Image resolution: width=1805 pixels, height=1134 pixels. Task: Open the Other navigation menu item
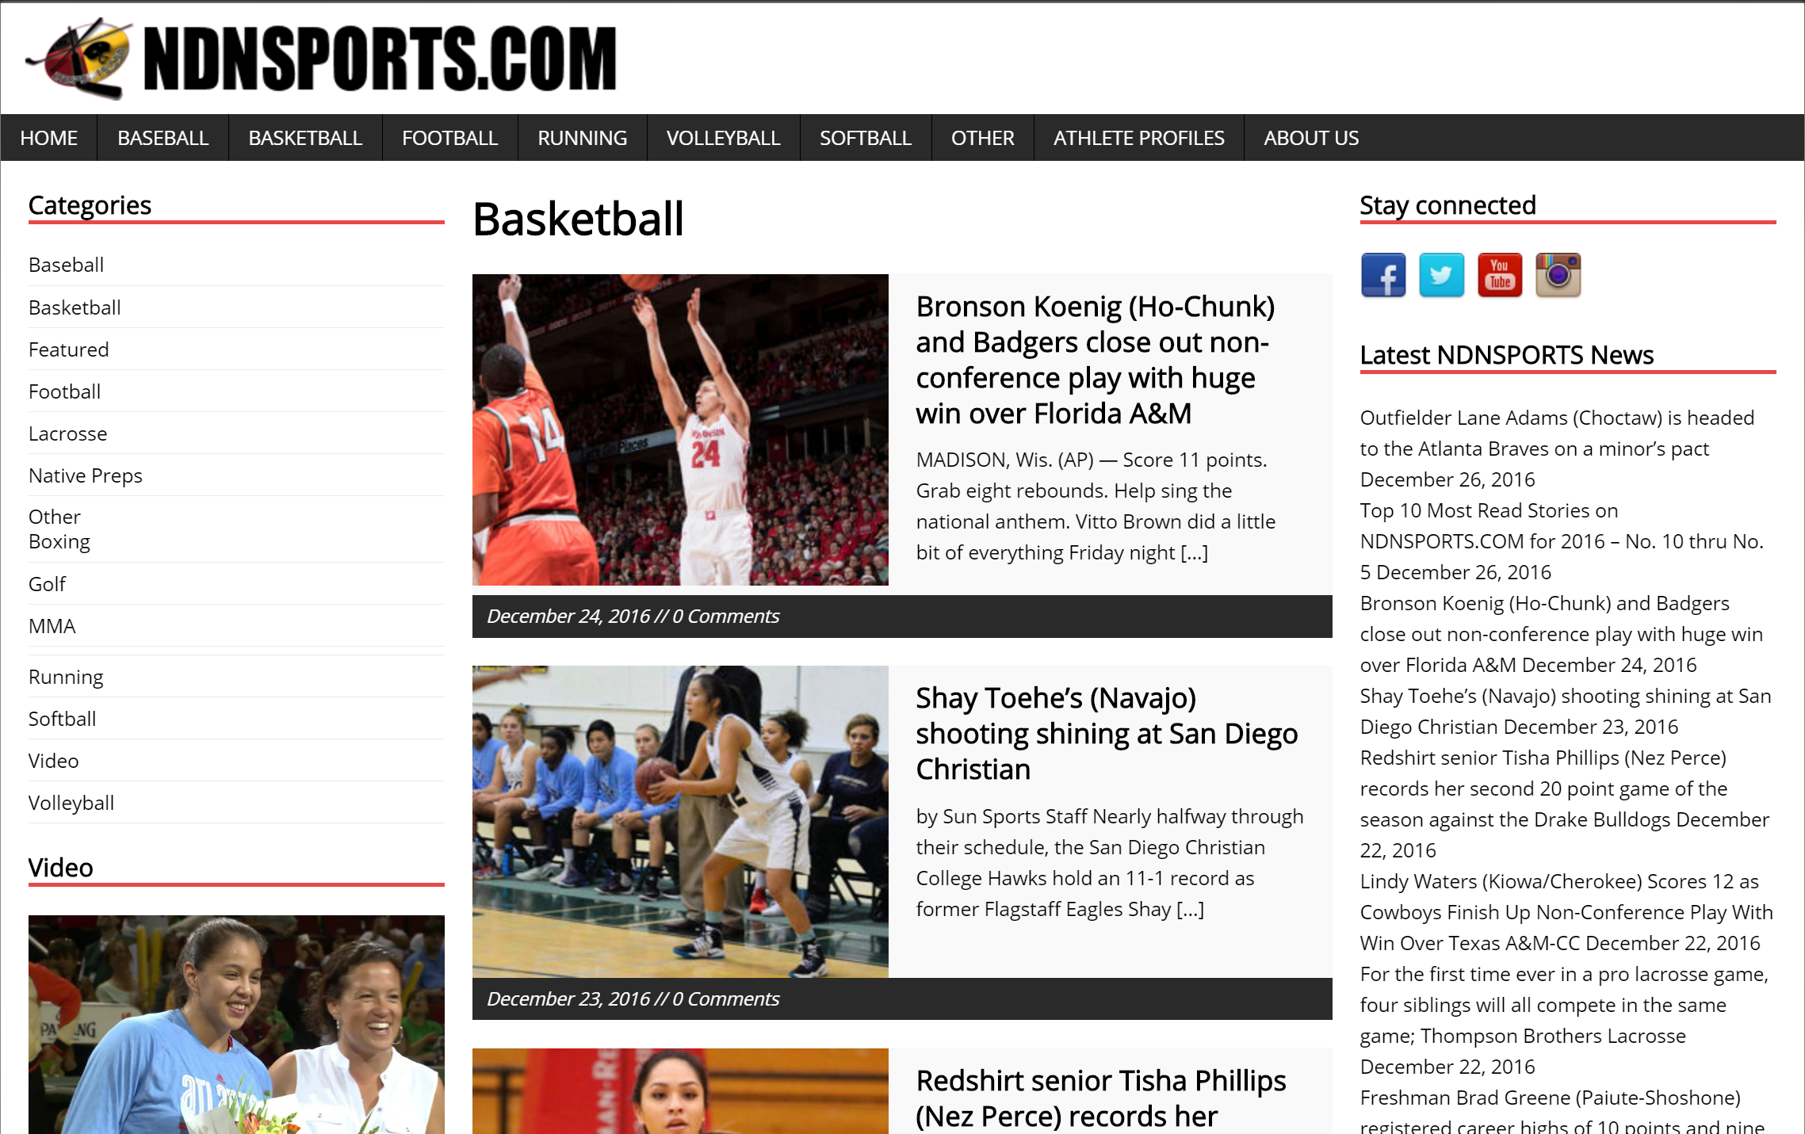tap(983, 138)
